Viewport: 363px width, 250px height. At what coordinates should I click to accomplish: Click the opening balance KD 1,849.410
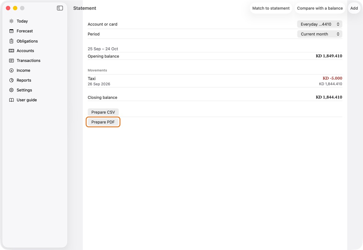tap(329, 56)
